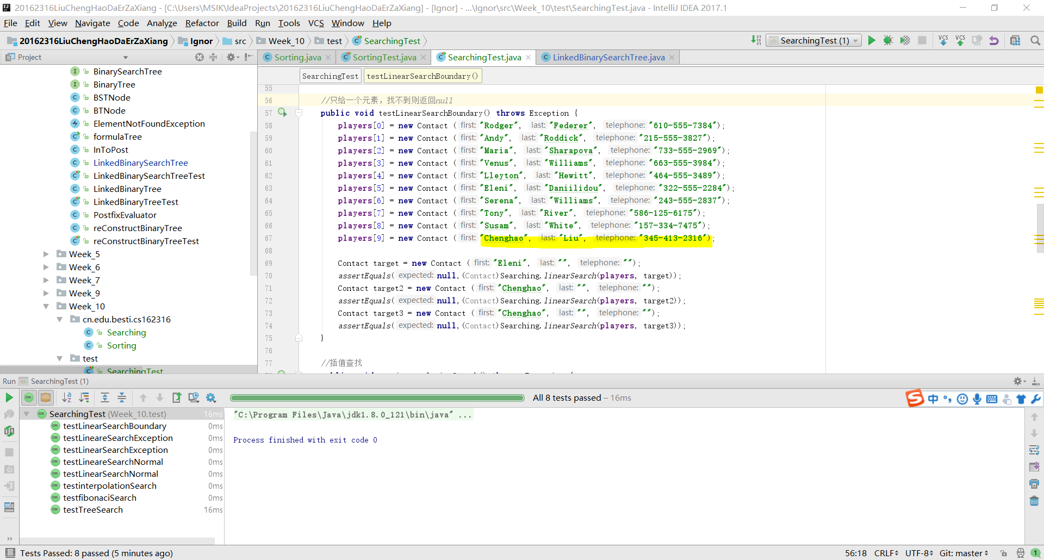
Task: Expand the Week_6 folder
Action: (x=46, y=267)
